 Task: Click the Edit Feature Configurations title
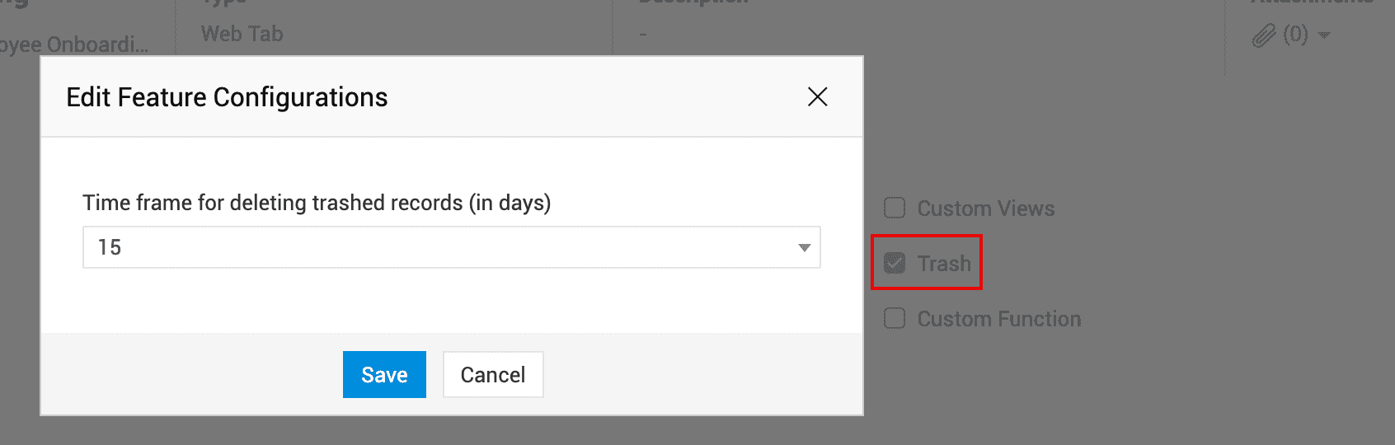[227, 97]
